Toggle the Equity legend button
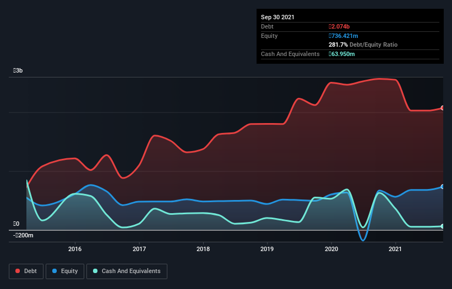Screen dimensions: 452x289 click(x=65, y=271)
